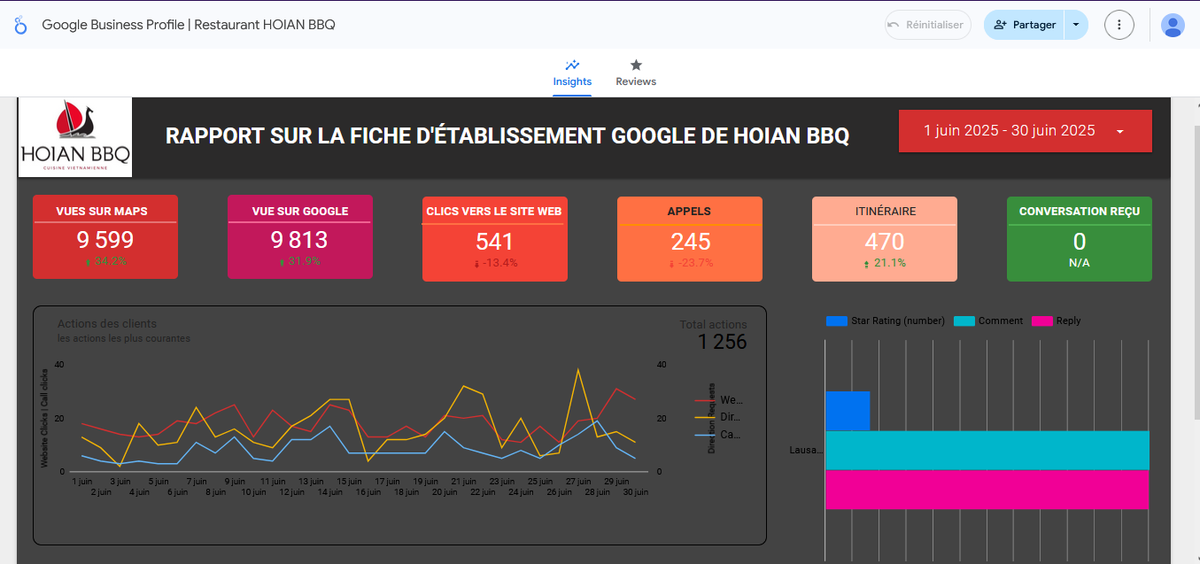1200x564 pixels.
Task: Click the -23.7% change indicator
Action: click(690, 263)
